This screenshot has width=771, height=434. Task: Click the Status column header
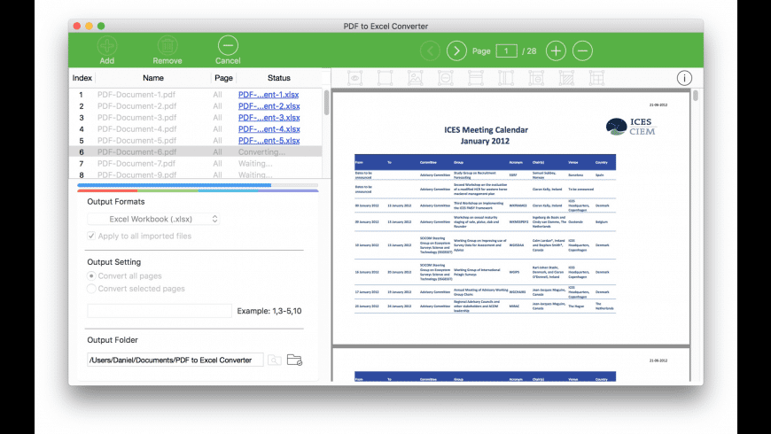click(279, 78)
